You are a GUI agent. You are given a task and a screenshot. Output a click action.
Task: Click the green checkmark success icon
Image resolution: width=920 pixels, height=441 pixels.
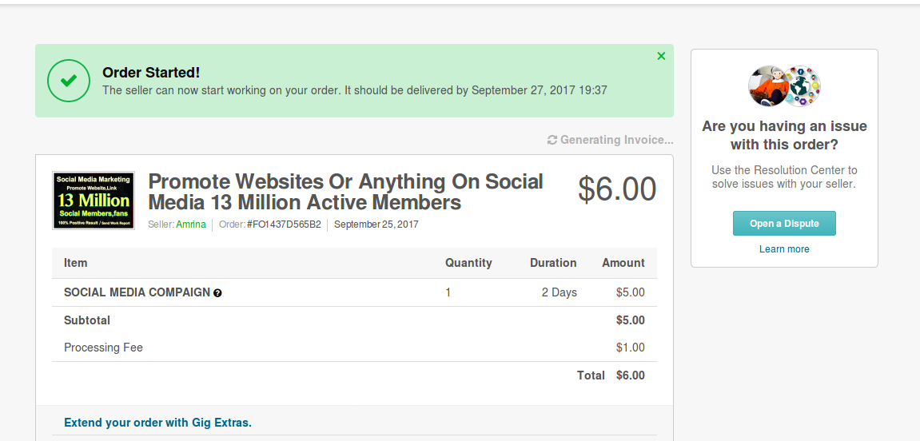pyautogui.click(x=69, y=81)
